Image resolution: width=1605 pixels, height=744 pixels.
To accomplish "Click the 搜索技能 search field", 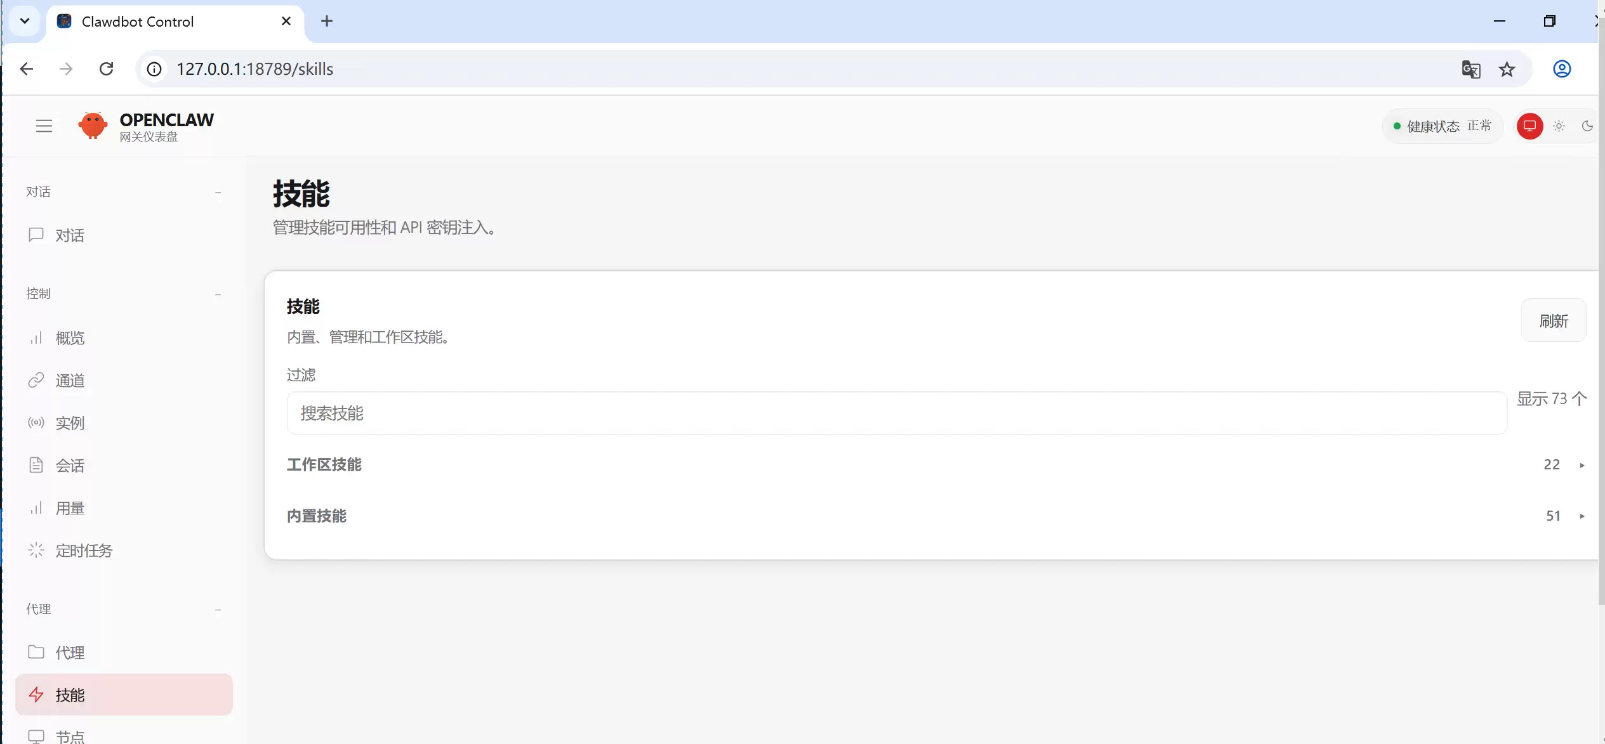I will point(896,414).
